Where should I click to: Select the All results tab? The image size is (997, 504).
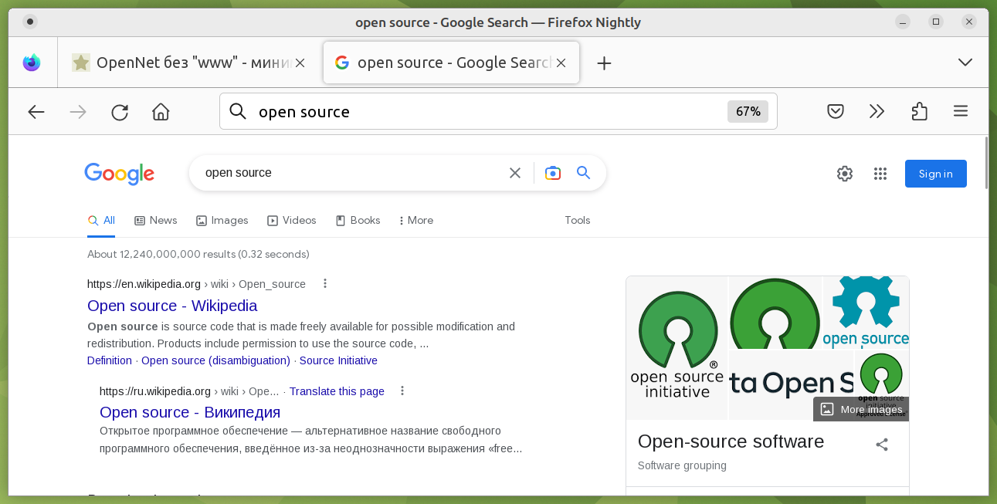[x=101, y=220]
